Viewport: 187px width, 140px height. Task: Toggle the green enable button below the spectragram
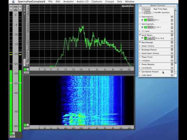tap(25, 125)
